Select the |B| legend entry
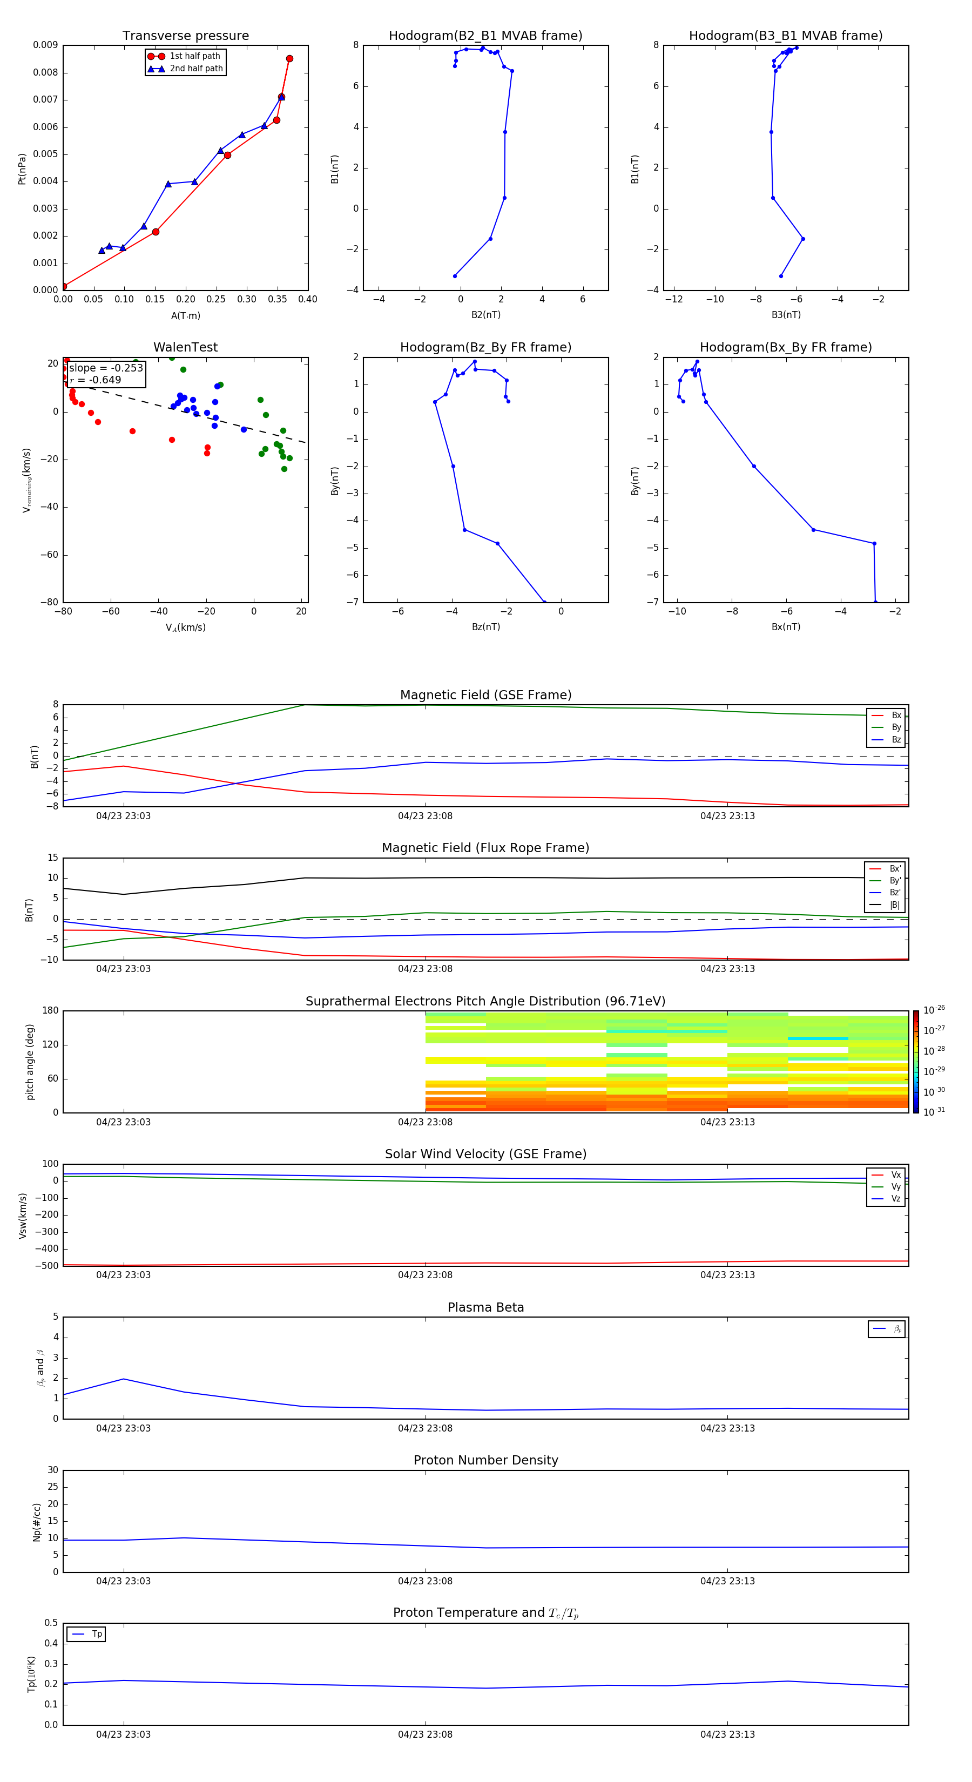The image size is (972, 1782). (885, 905)
